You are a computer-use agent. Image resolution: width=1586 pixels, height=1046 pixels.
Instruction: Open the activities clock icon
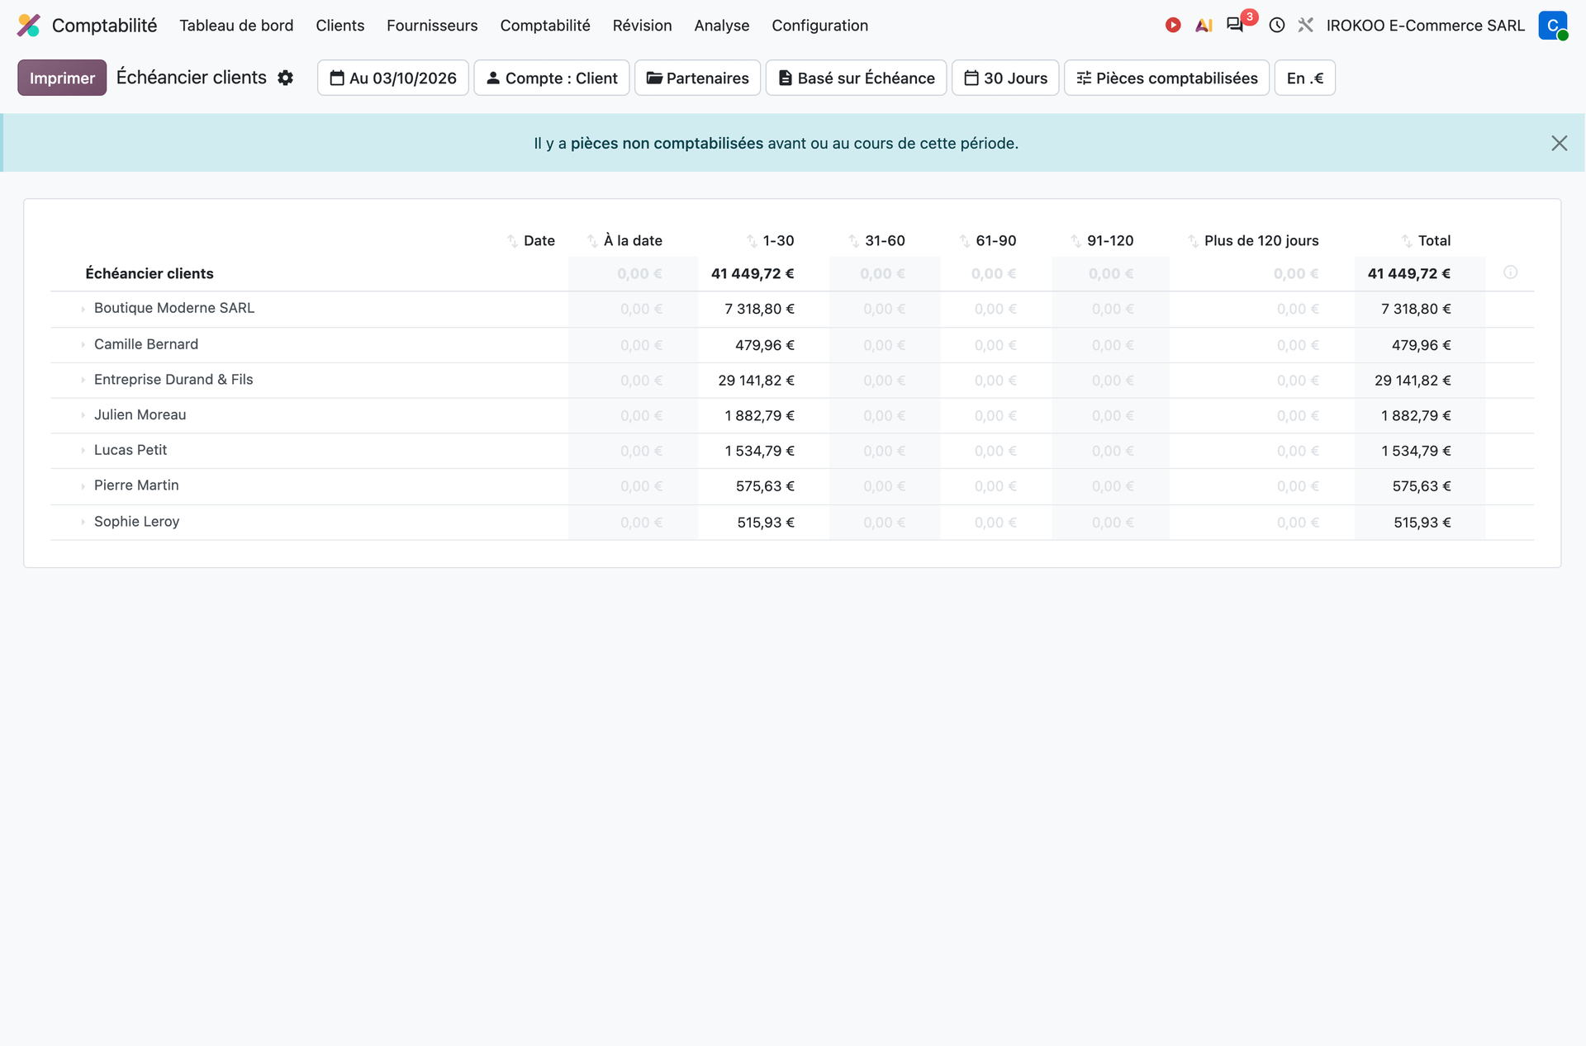pos(1277,26)
